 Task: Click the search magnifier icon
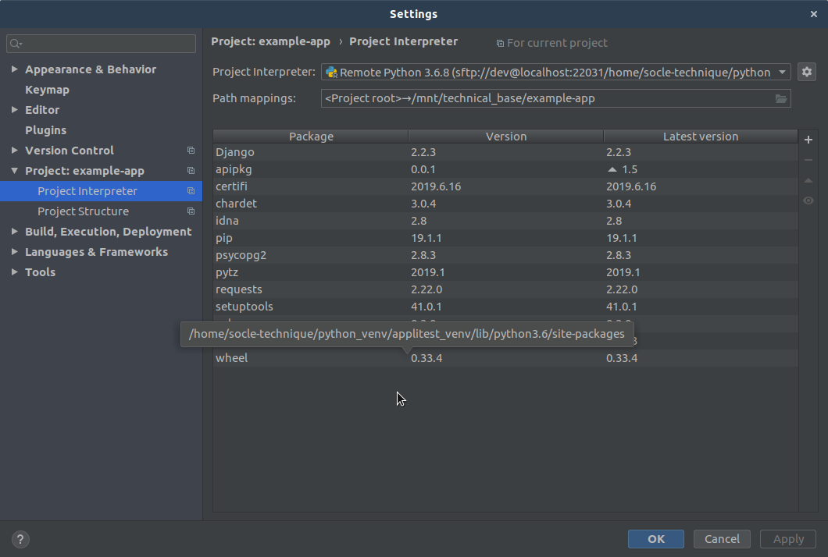[x=16, y=43]
